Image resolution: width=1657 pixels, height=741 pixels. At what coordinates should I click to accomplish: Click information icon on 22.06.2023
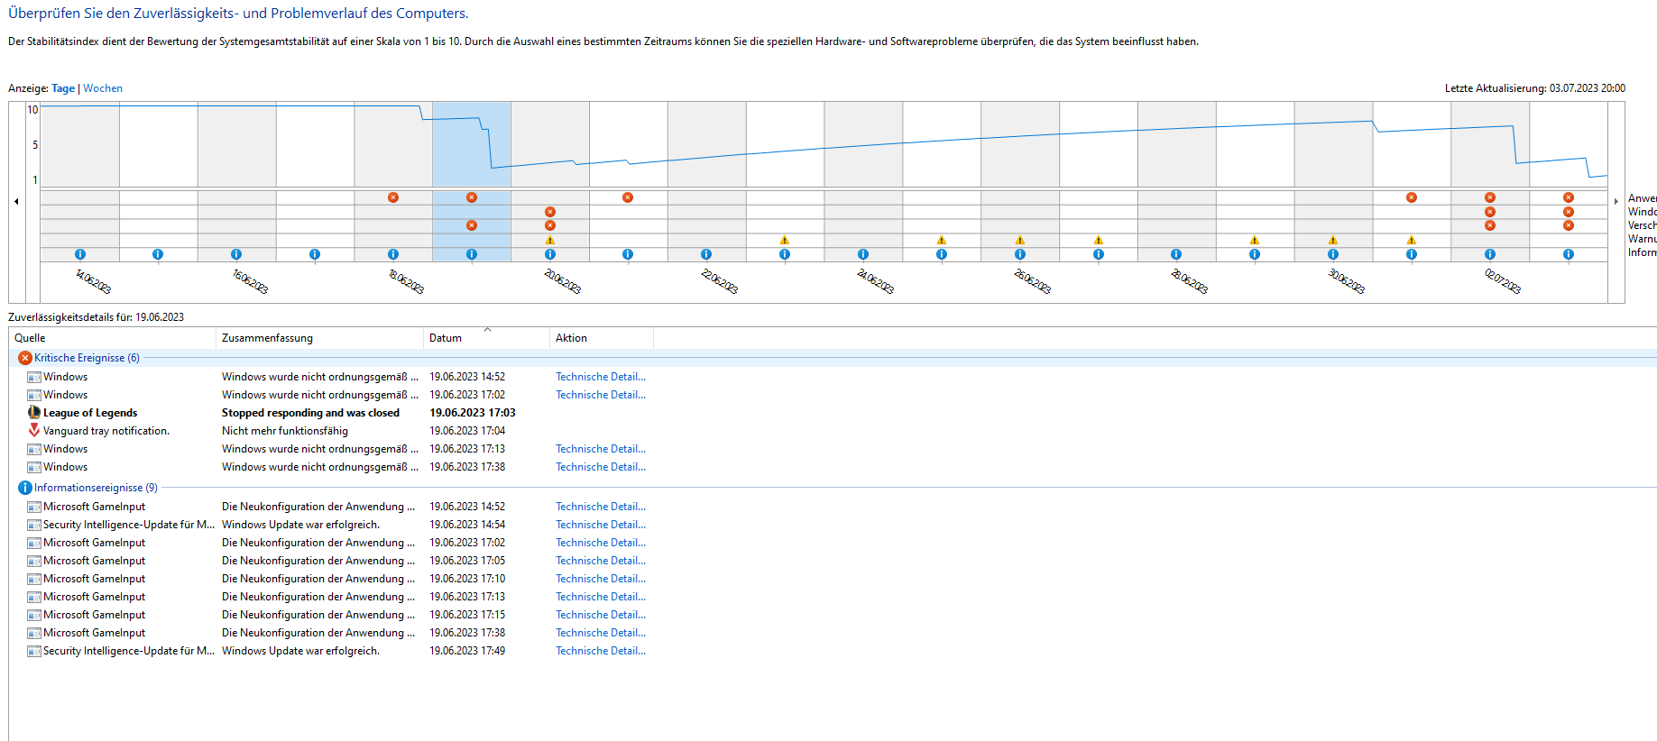tap(706, 254)
